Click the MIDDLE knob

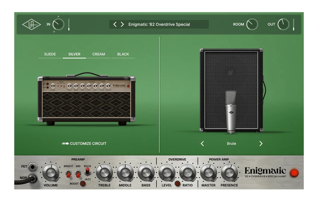click(125, 173)
